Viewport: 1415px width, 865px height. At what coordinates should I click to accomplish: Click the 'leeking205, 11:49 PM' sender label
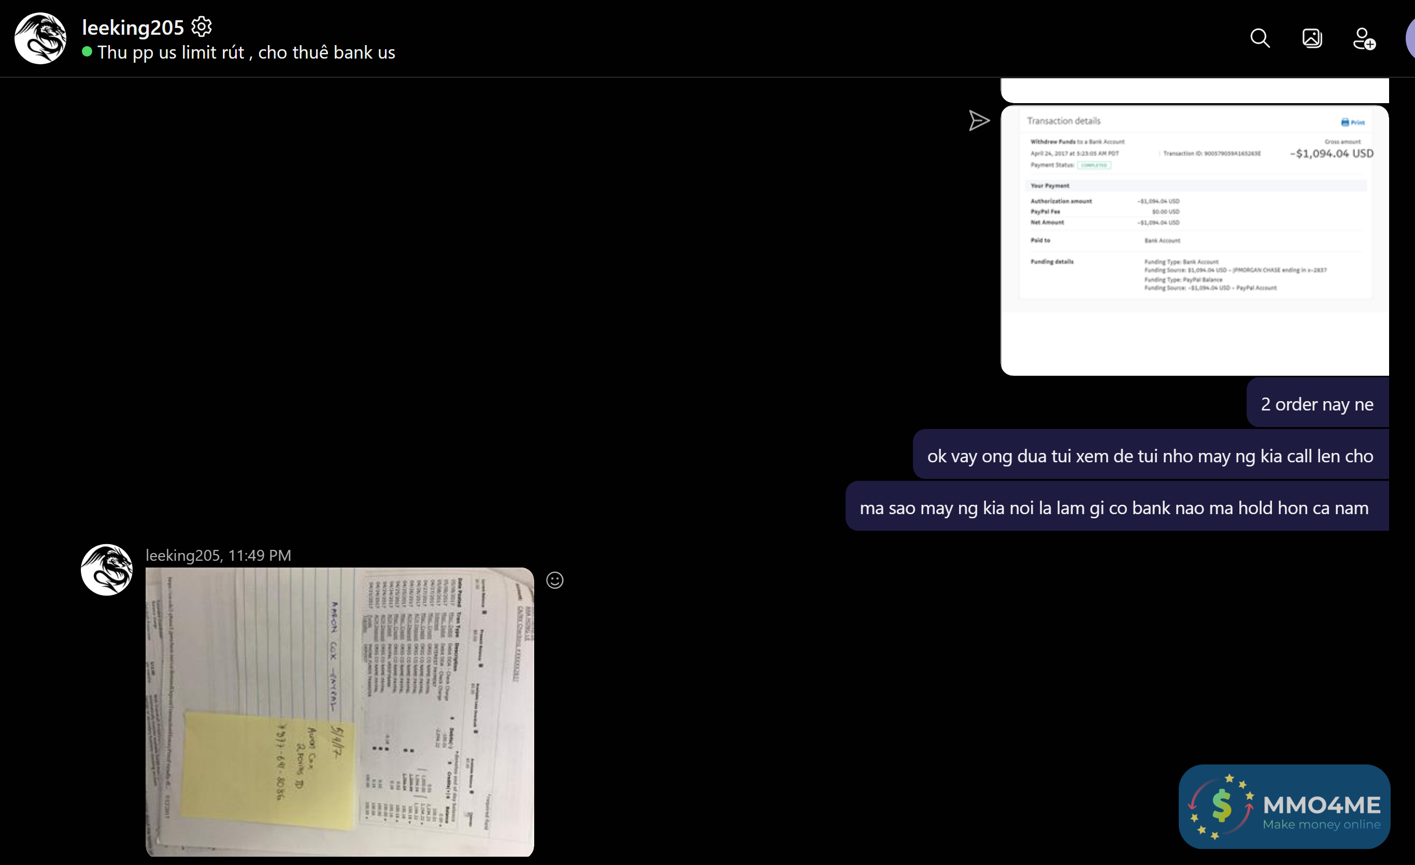(x=218, y=556)
